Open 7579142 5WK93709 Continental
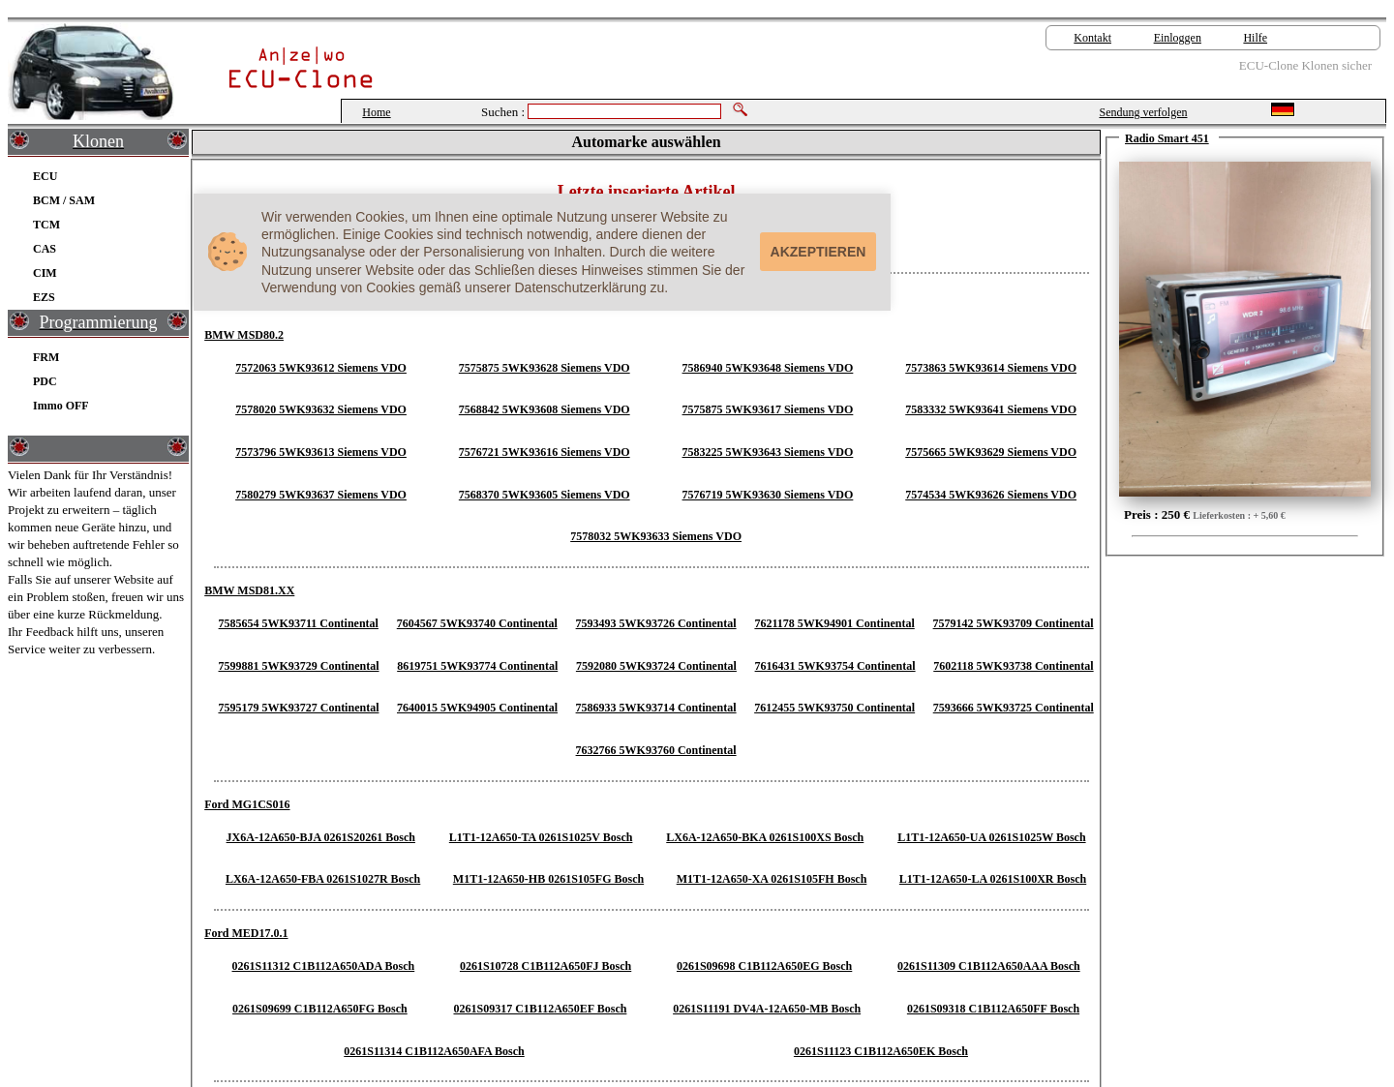Image resolution: width=1394 pixels, height=1087 pixels. [1013, 623]
